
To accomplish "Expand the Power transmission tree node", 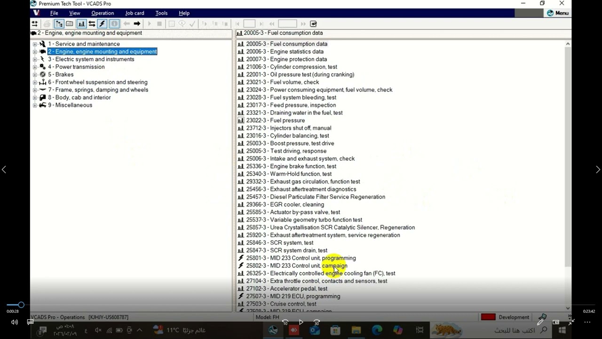I will point(35,67).
